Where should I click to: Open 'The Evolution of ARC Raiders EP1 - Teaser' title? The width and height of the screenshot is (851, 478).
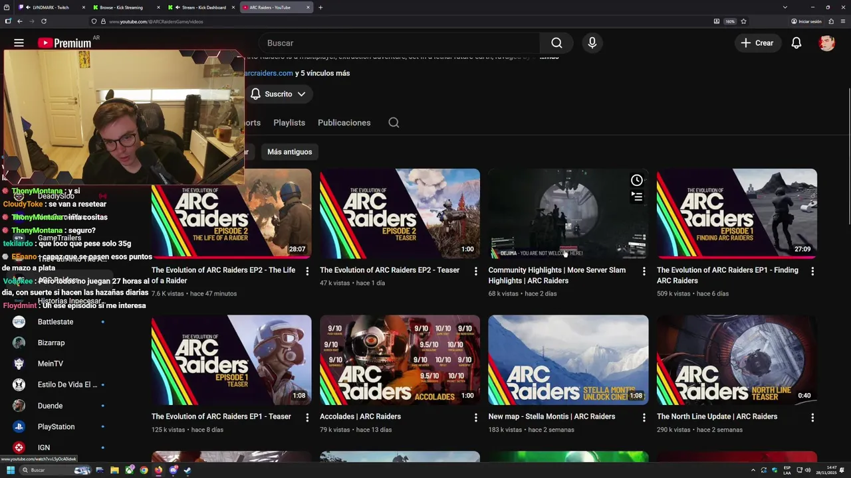[x=221, y=417]
